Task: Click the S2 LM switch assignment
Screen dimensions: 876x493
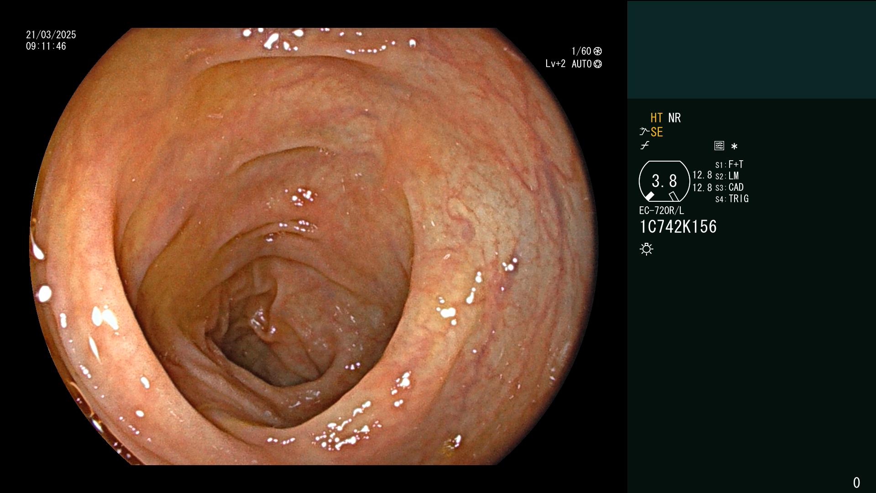Action: [727, 176]
